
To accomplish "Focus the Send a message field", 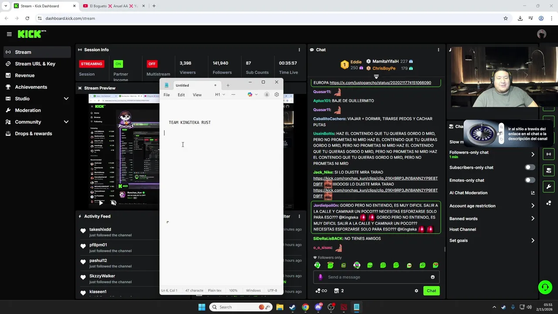I will coord(377,277).
